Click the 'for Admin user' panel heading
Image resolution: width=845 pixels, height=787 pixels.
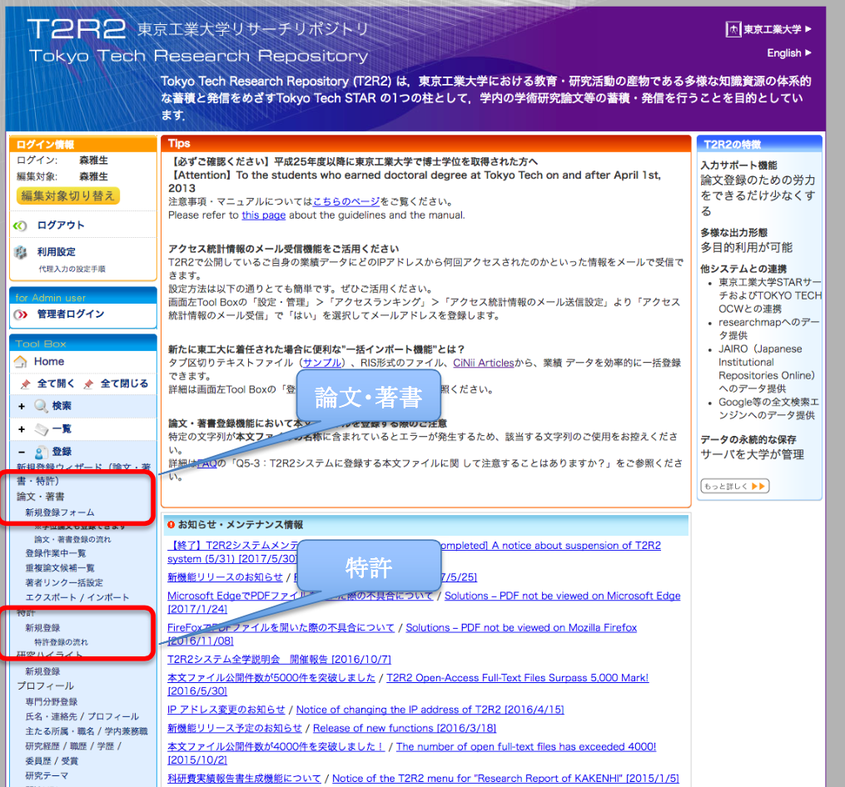(50, 298)
